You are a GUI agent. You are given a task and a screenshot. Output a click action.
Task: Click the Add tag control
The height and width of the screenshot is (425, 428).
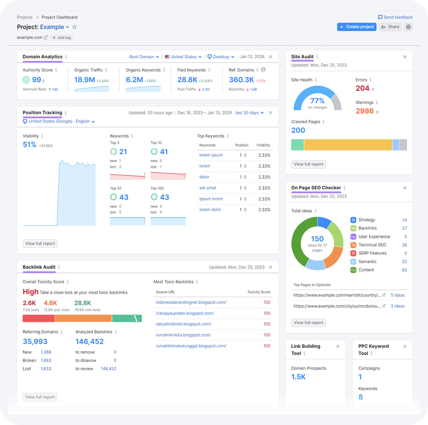(61, 37)
